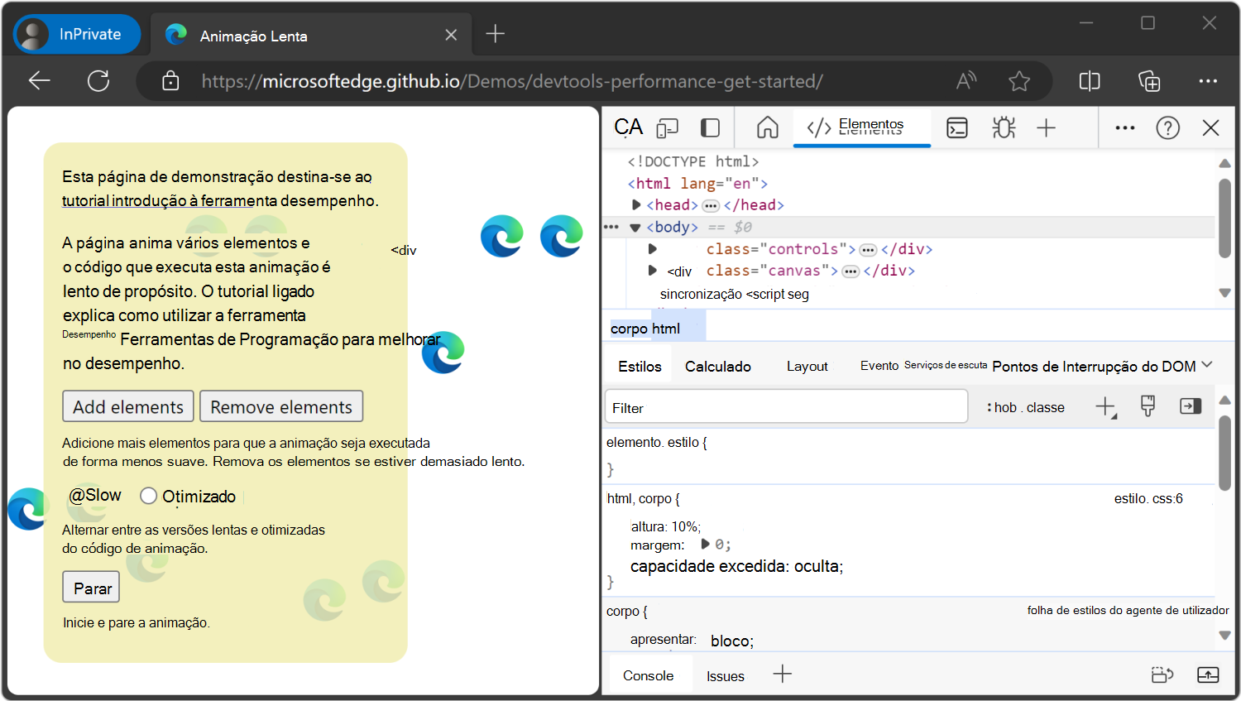Open the Issues bug icon in DevTools
The height and width of the screenshot is (701, 1241).
pyautogui.click(x=1003, y=127)
